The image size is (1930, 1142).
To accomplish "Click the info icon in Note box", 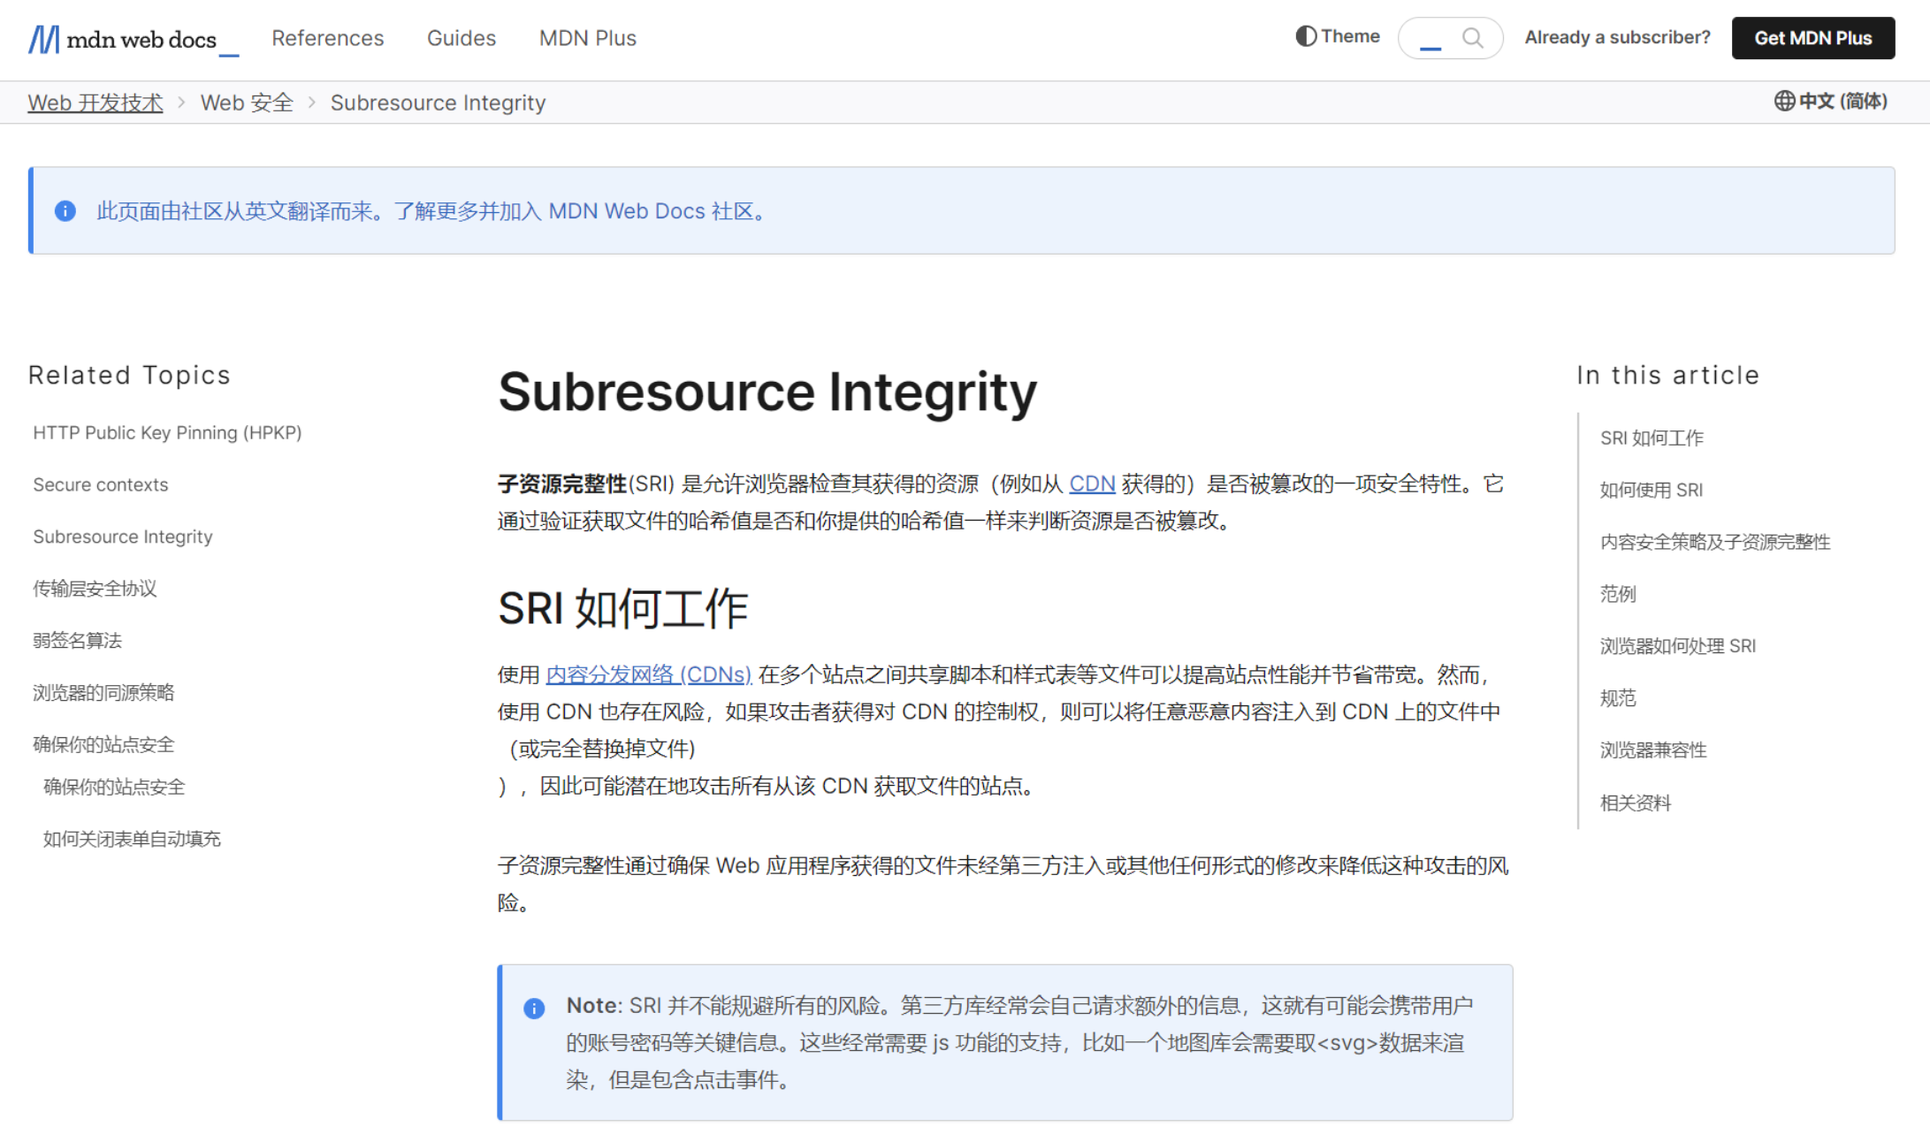I will (534, 1009).
